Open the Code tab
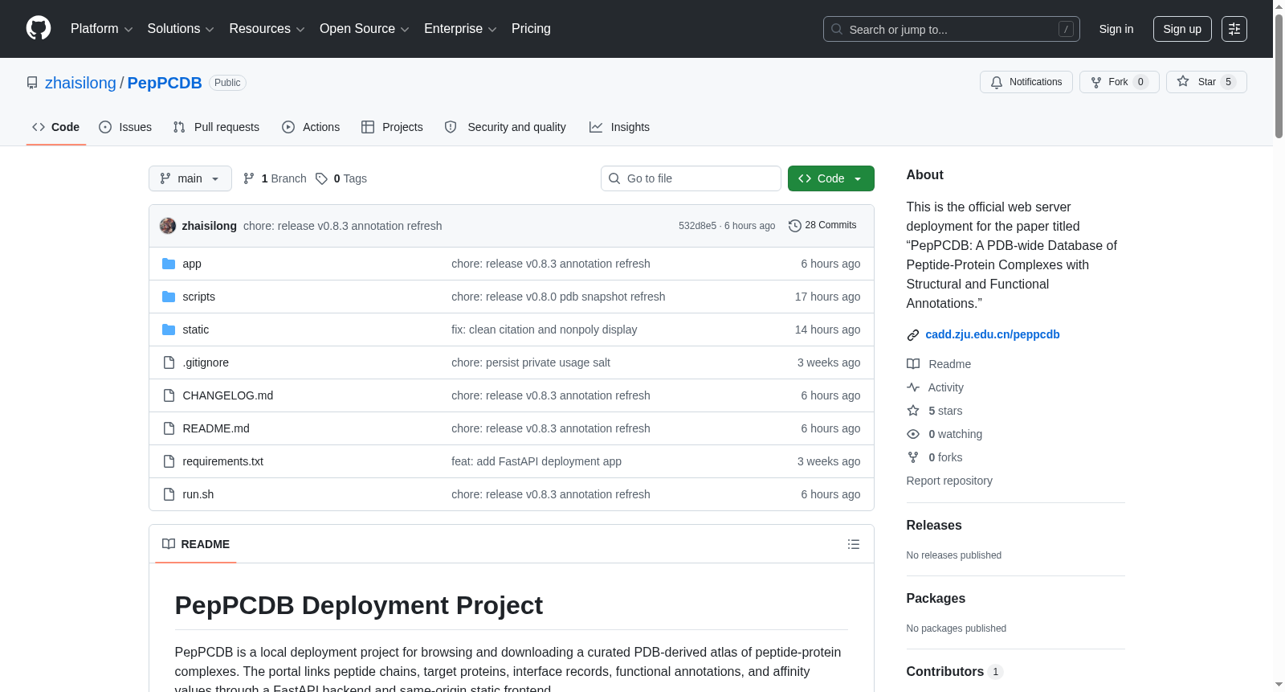1285x692 pixels. click(56, 127)
